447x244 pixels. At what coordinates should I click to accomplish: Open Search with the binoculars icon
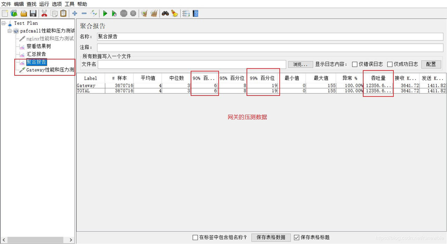point(165,13)
